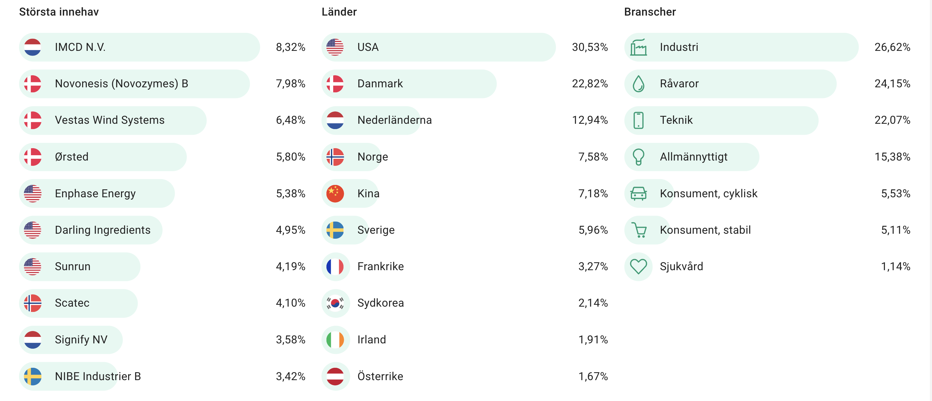Click the water drop icon for Råvaror
Image resolution: width=932 pixels, height=401 pixels.
[x=638, y=84]
